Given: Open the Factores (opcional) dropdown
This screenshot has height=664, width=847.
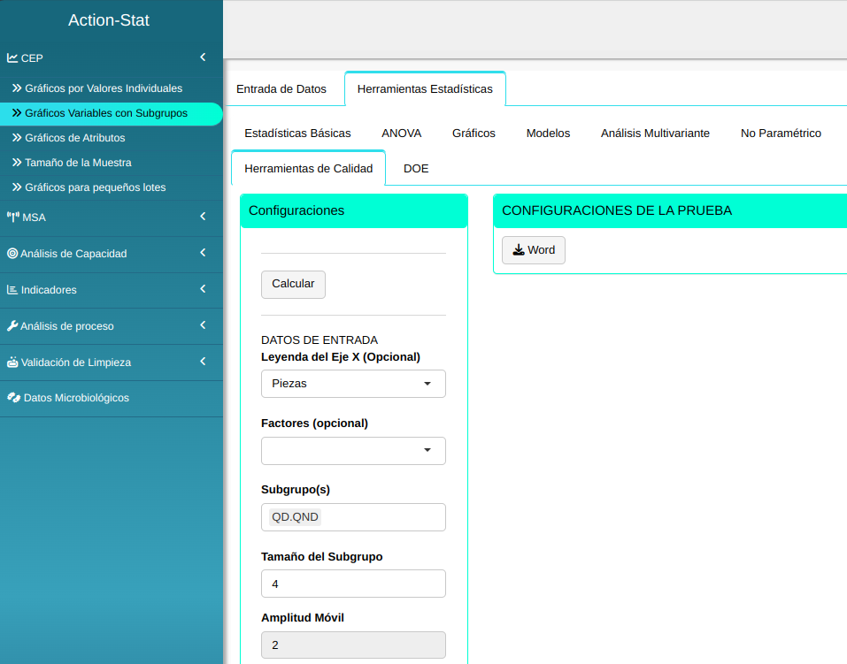Looking at the screenshot, I should (x=353, y=451).
